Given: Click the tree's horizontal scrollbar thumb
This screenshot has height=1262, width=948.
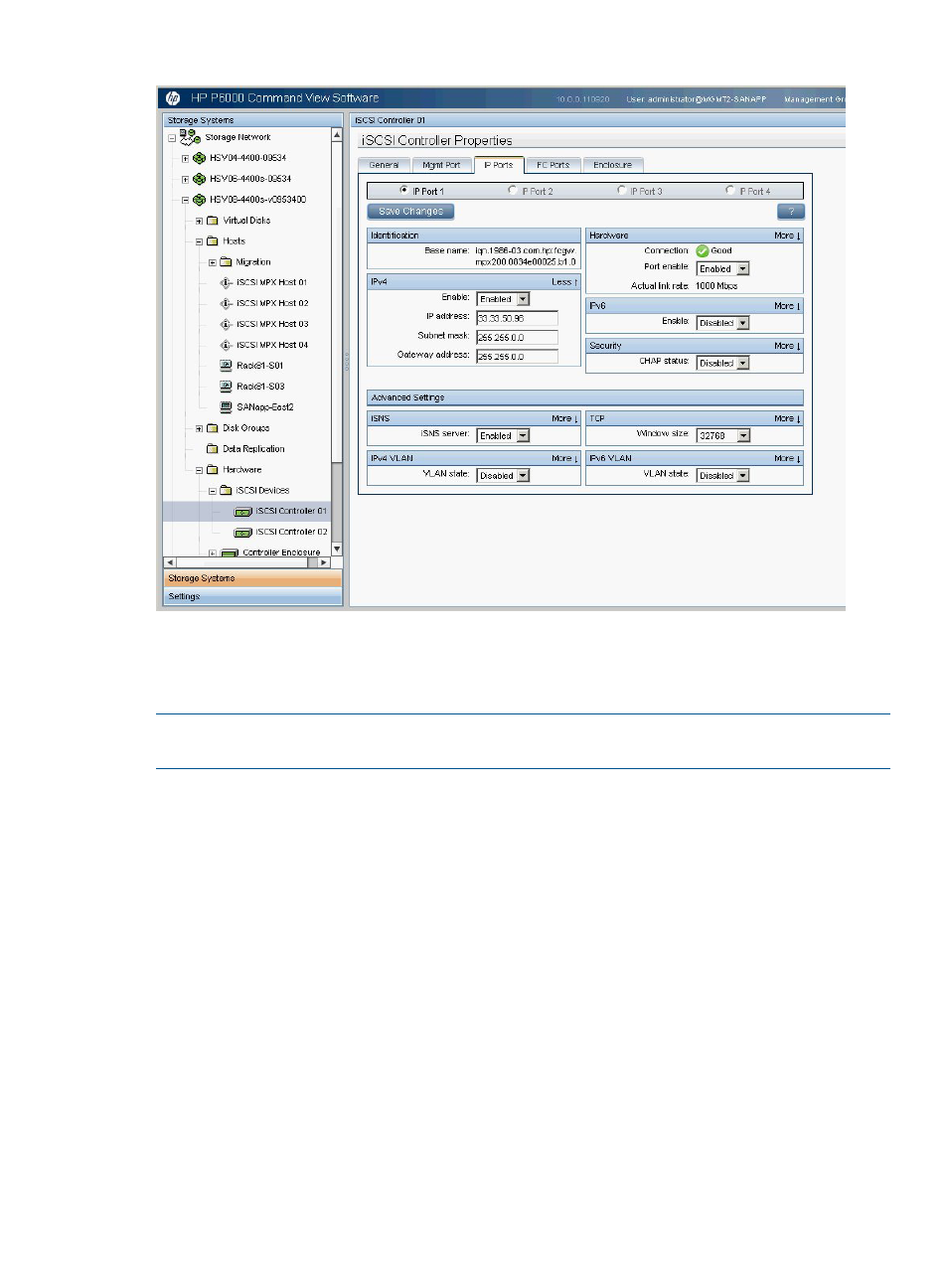Looking at the screenshot, I should click(x=241, y=562).
